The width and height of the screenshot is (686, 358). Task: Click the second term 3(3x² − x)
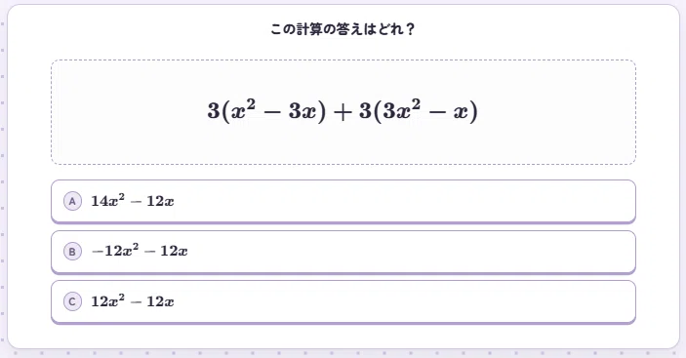pyautogui.click(x=419, y=111)
